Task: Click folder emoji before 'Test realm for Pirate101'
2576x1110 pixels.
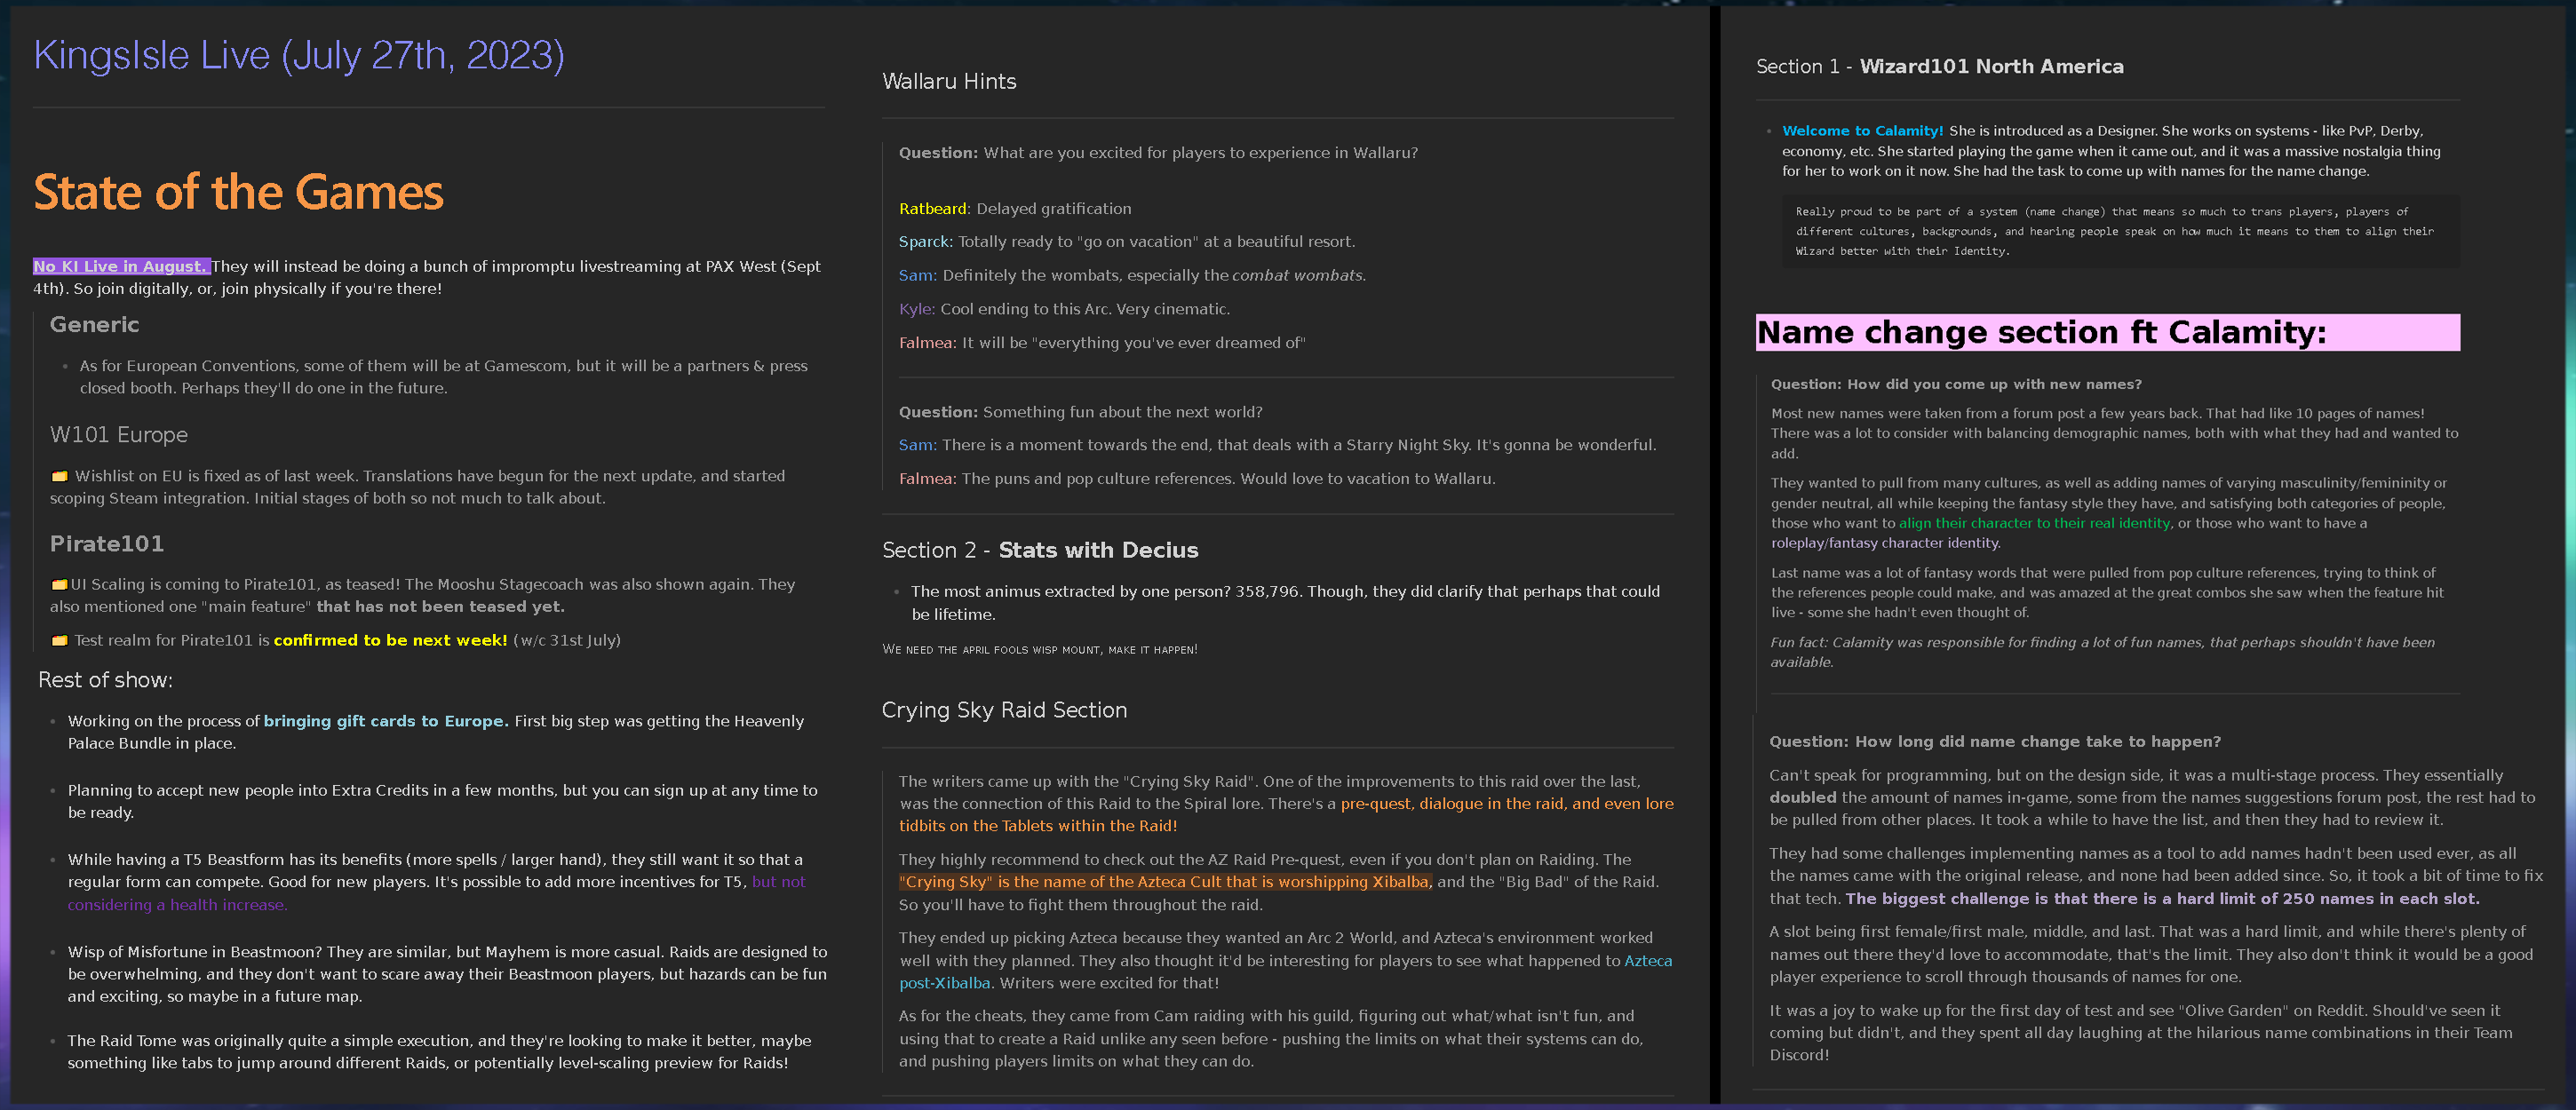Action: [60, 640]
